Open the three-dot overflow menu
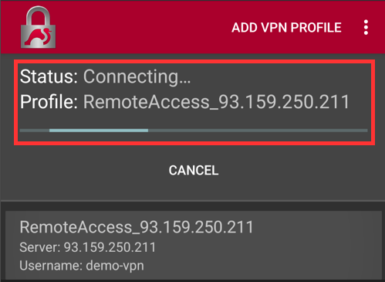 pyautogui.click(x=366, y=27)
